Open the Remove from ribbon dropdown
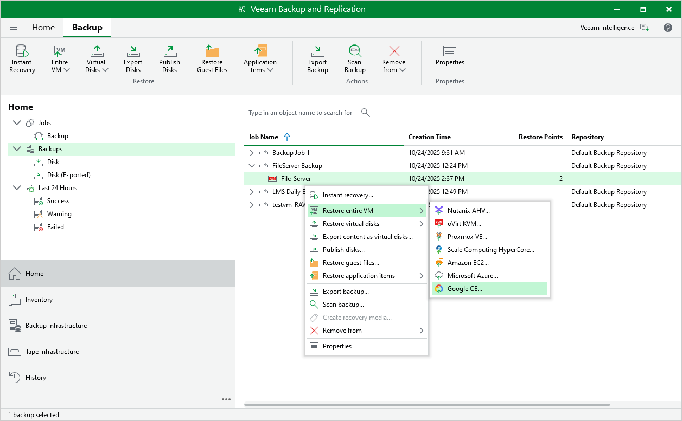 (x=393, y=59)
